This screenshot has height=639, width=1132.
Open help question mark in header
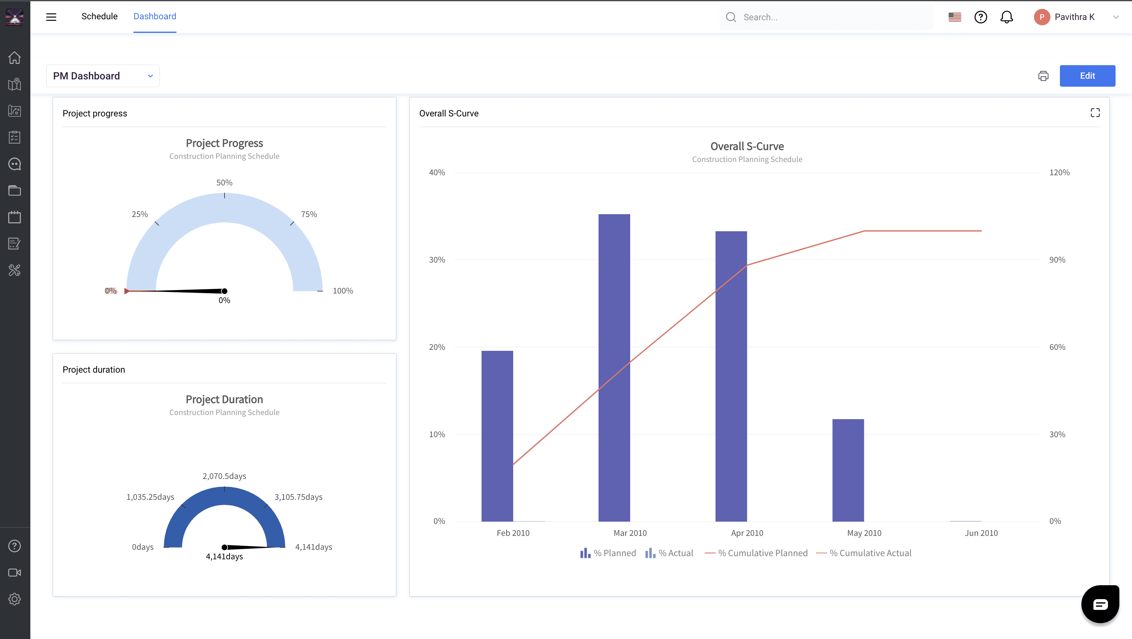[981, 17]
